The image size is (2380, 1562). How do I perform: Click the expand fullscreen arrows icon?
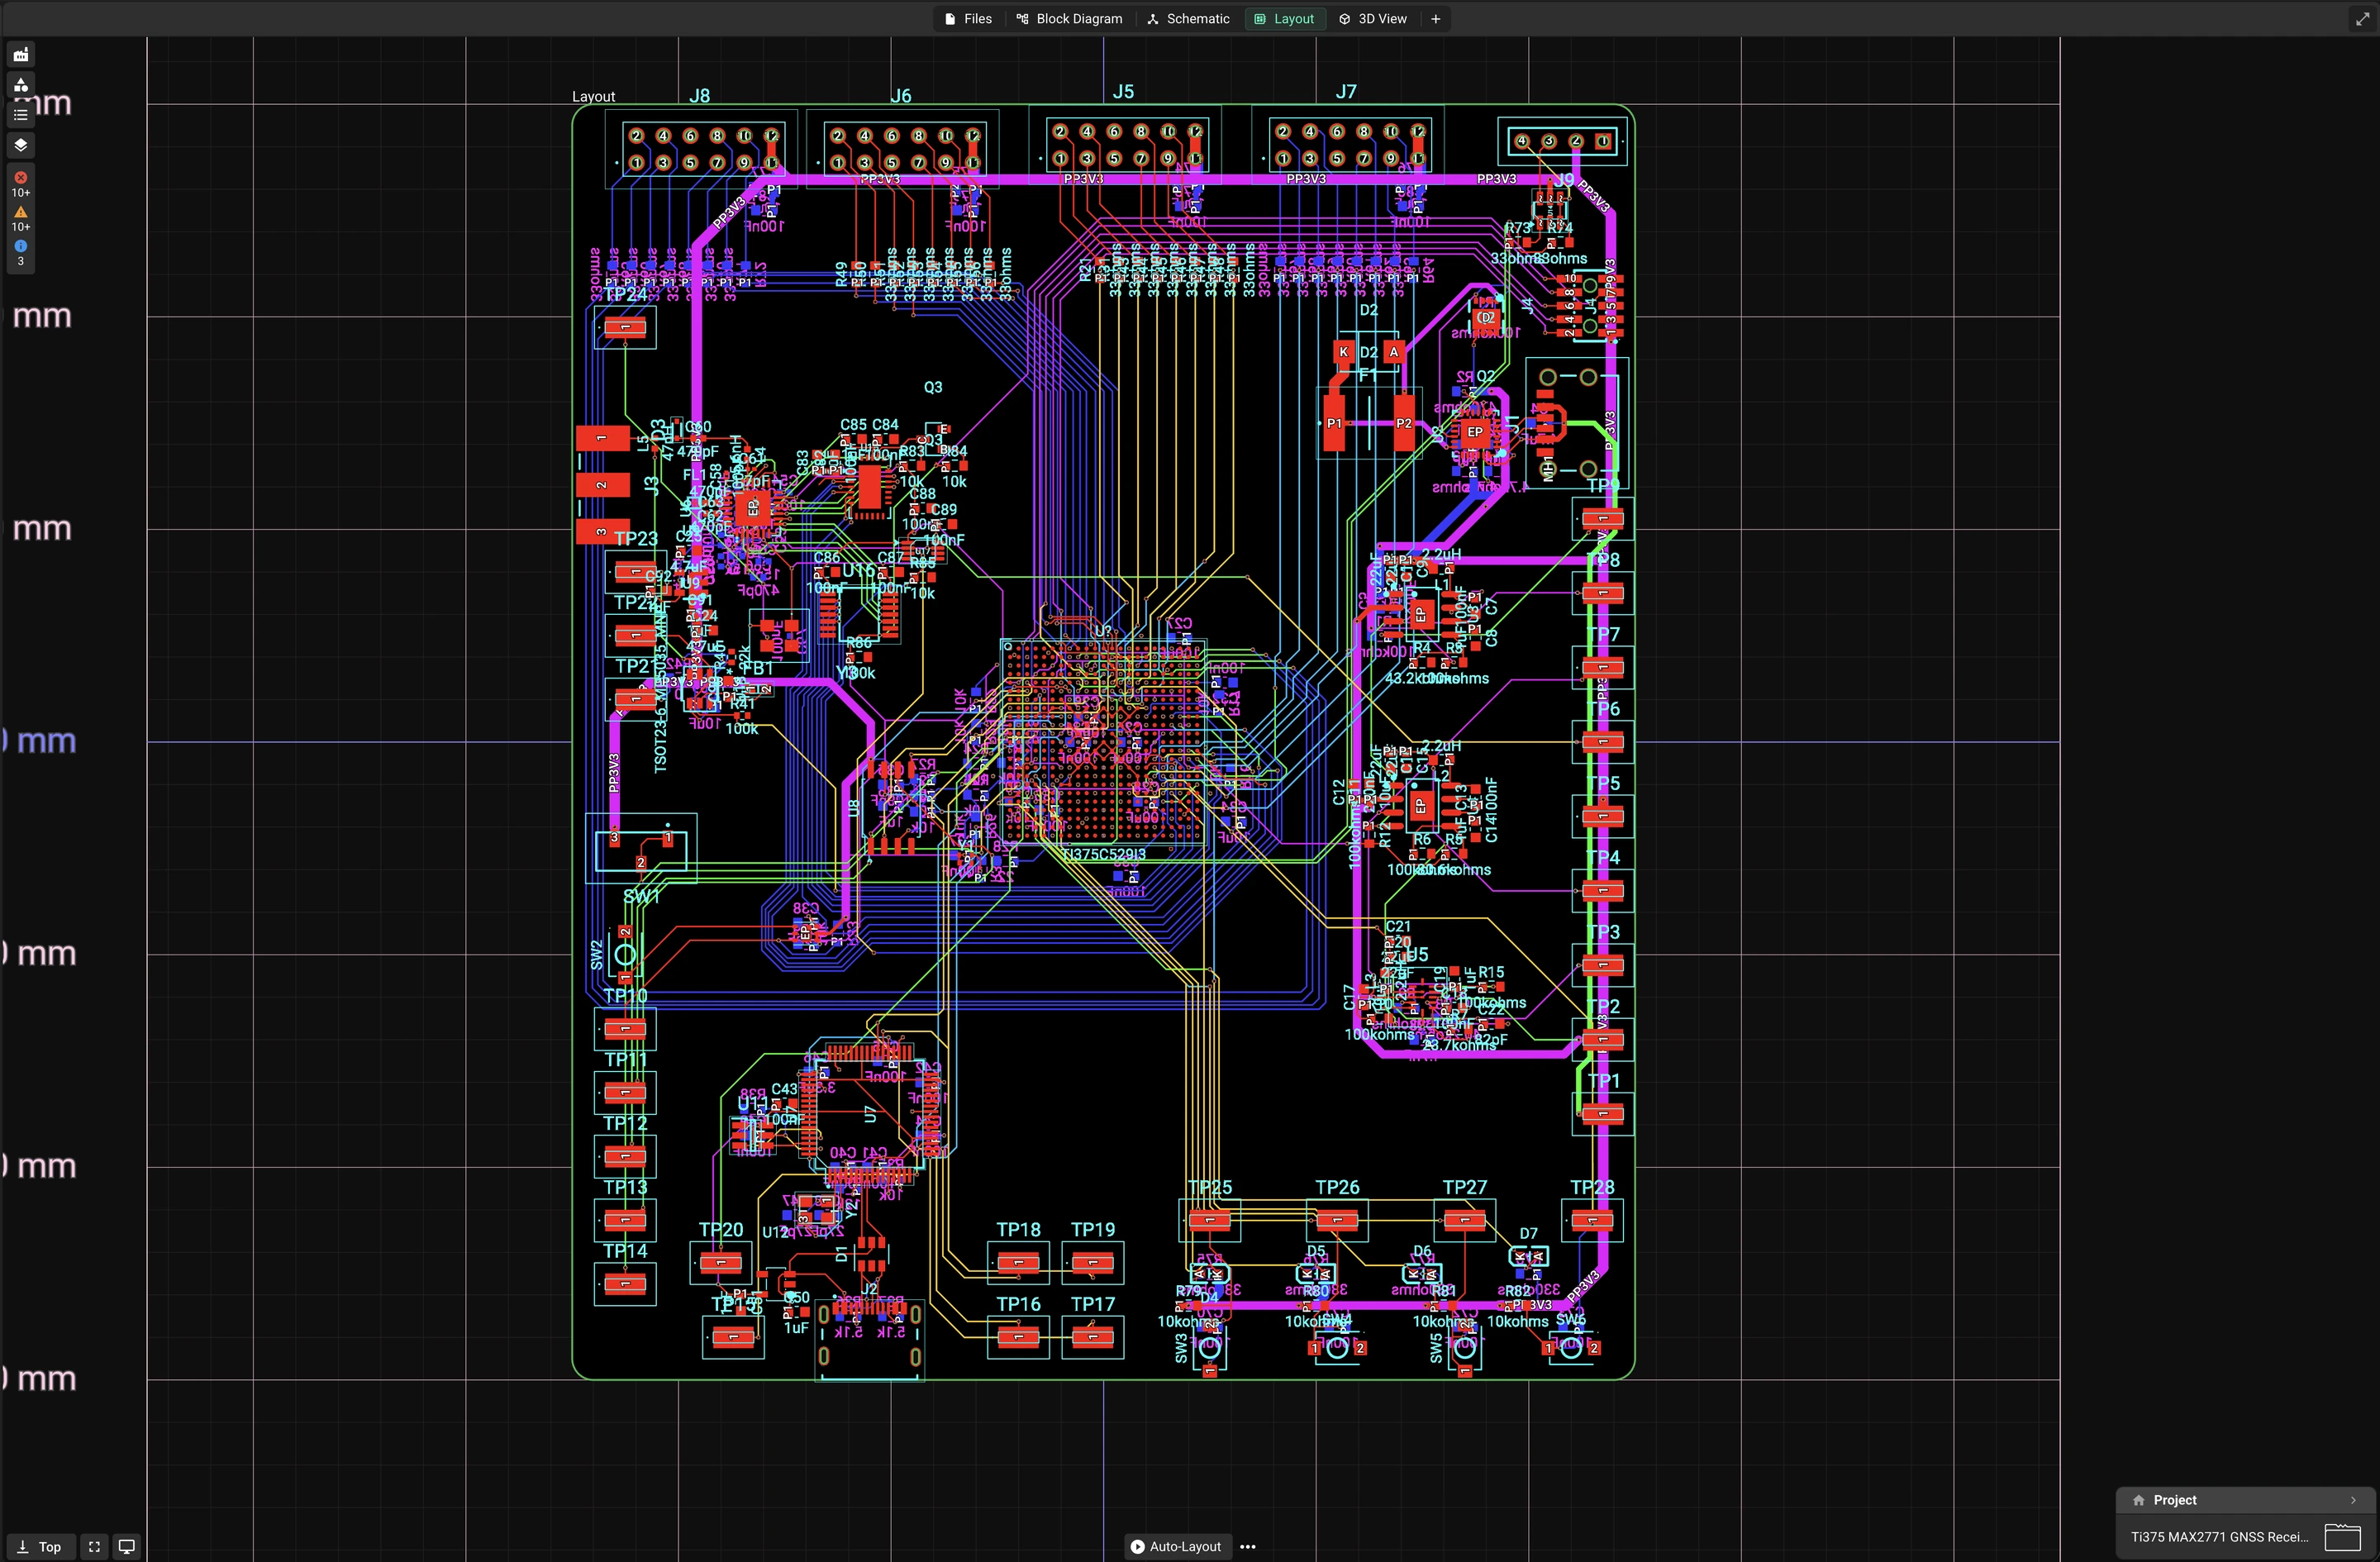[x=2362, y=19]
